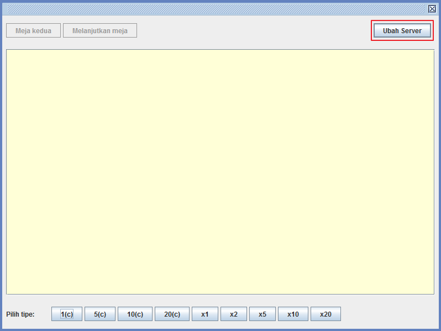Pick the 1(c) table type
Screen dimensions: 441x331
[67, 314]
